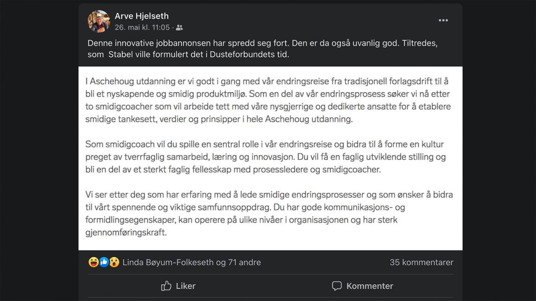Open the 35 kommentarer comments link
536x301 pixels.
[x=421, y=262]
